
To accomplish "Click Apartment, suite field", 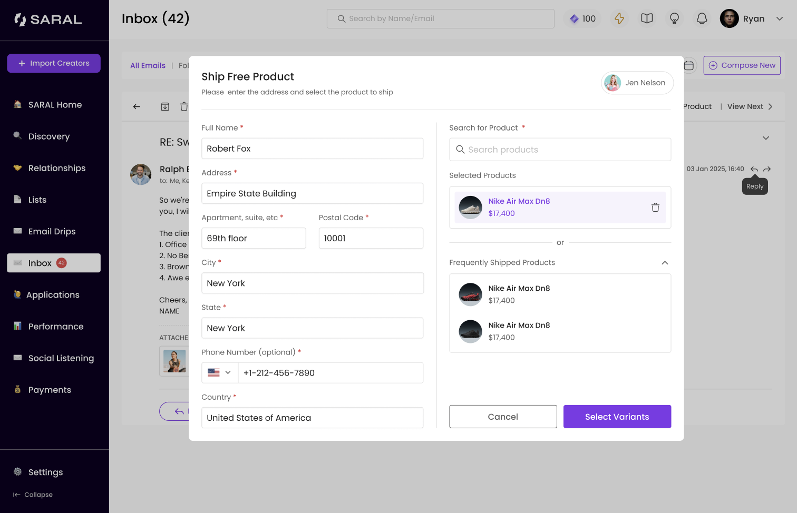I will pyautogui.click(x=254, y=238).
